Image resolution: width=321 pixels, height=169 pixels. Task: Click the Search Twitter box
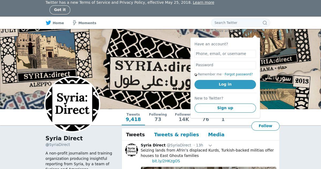[240, 23]
